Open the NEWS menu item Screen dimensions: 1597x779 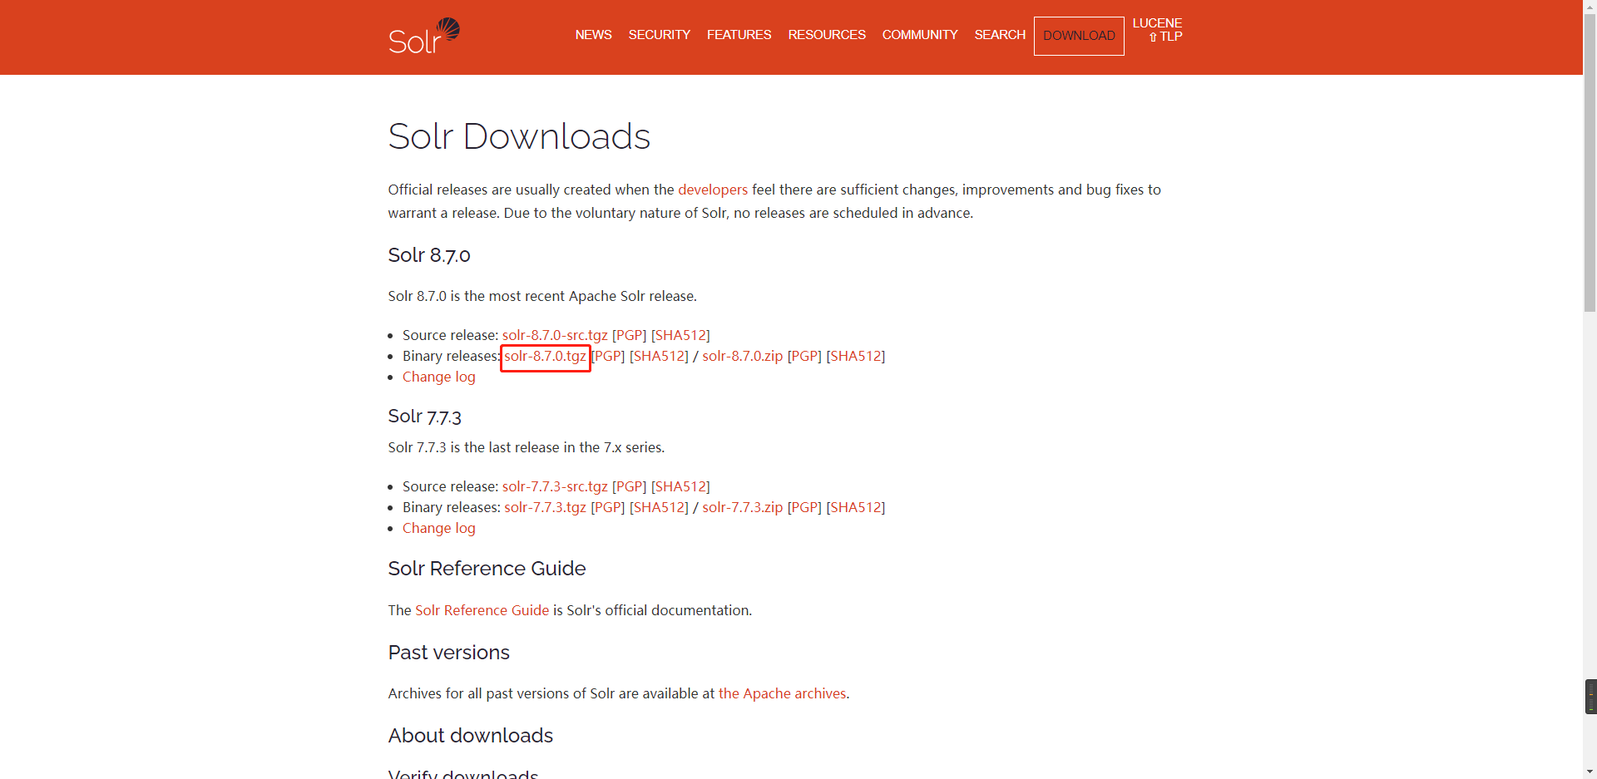(593, 35)
